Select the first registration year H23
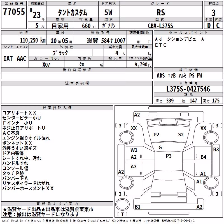Image resolution: width=224 pixels, height=224 pixels. pyautogui.click(x=35, y=13)
